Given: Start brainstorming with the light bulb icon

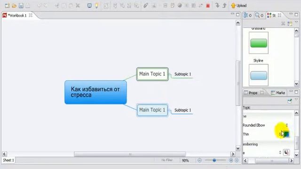Looking at the screenshot, I should pyautogui.click(x=96, y=6).
